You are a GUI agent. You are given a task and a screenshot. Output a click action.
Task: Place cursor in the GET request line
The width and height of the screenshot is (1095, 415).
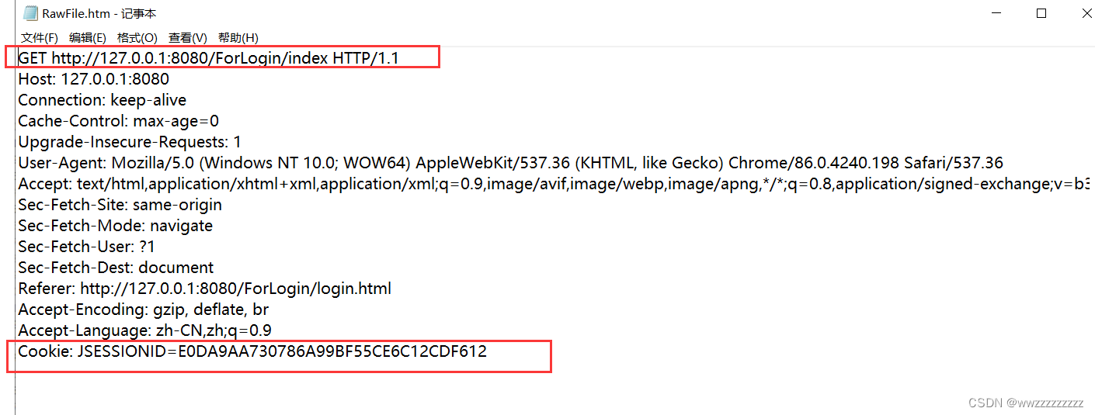[x=208, y=58]
